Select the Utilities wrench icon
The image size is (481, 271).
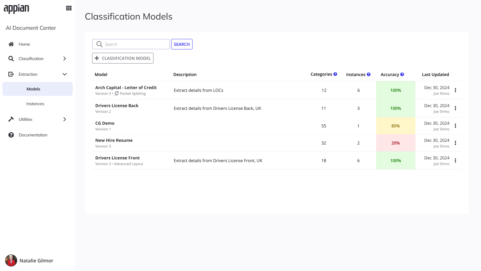pos(11,119)
